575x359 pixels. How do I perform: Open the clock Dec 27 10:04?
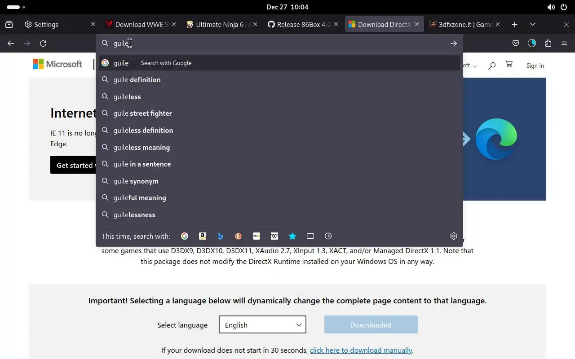pos(287,7)
